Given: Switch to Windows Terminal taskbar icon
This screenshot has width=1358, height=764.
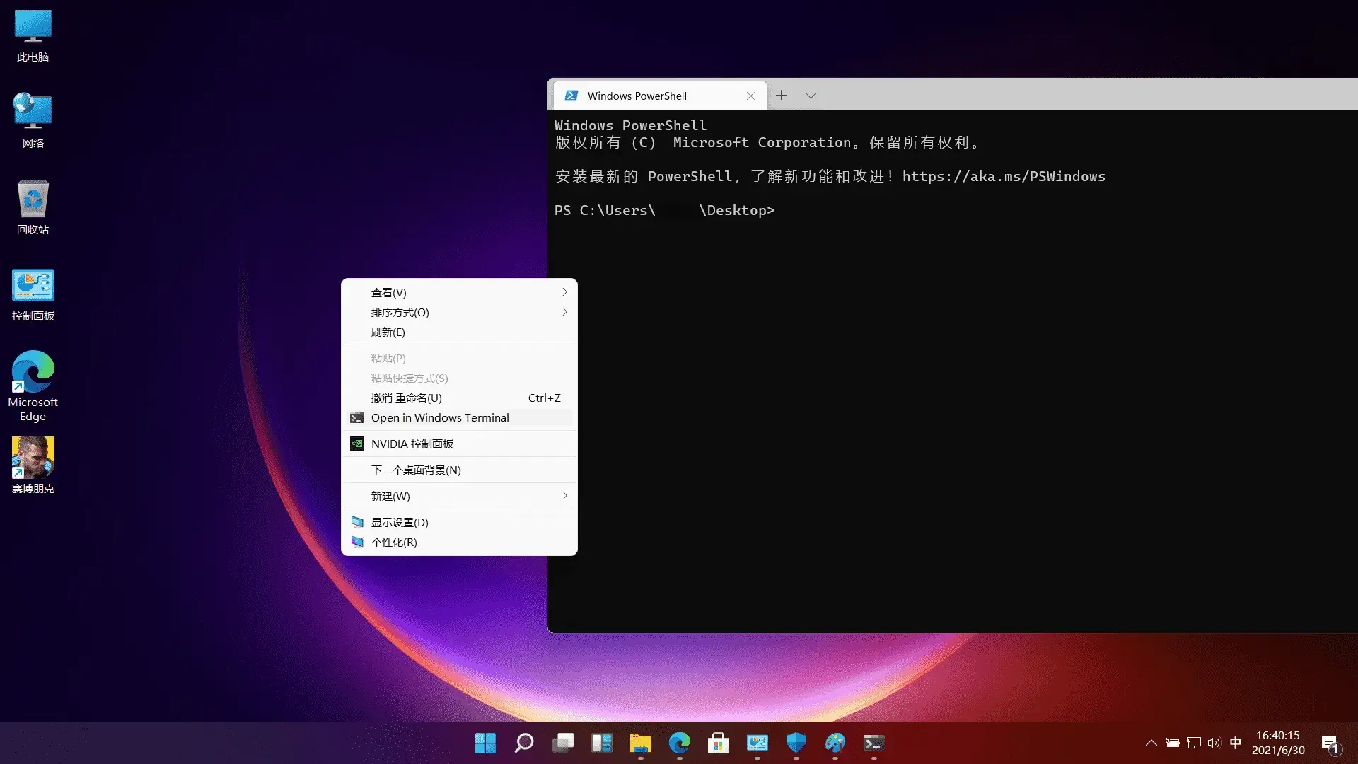Looking at the screenshot, I should point(874,743).
